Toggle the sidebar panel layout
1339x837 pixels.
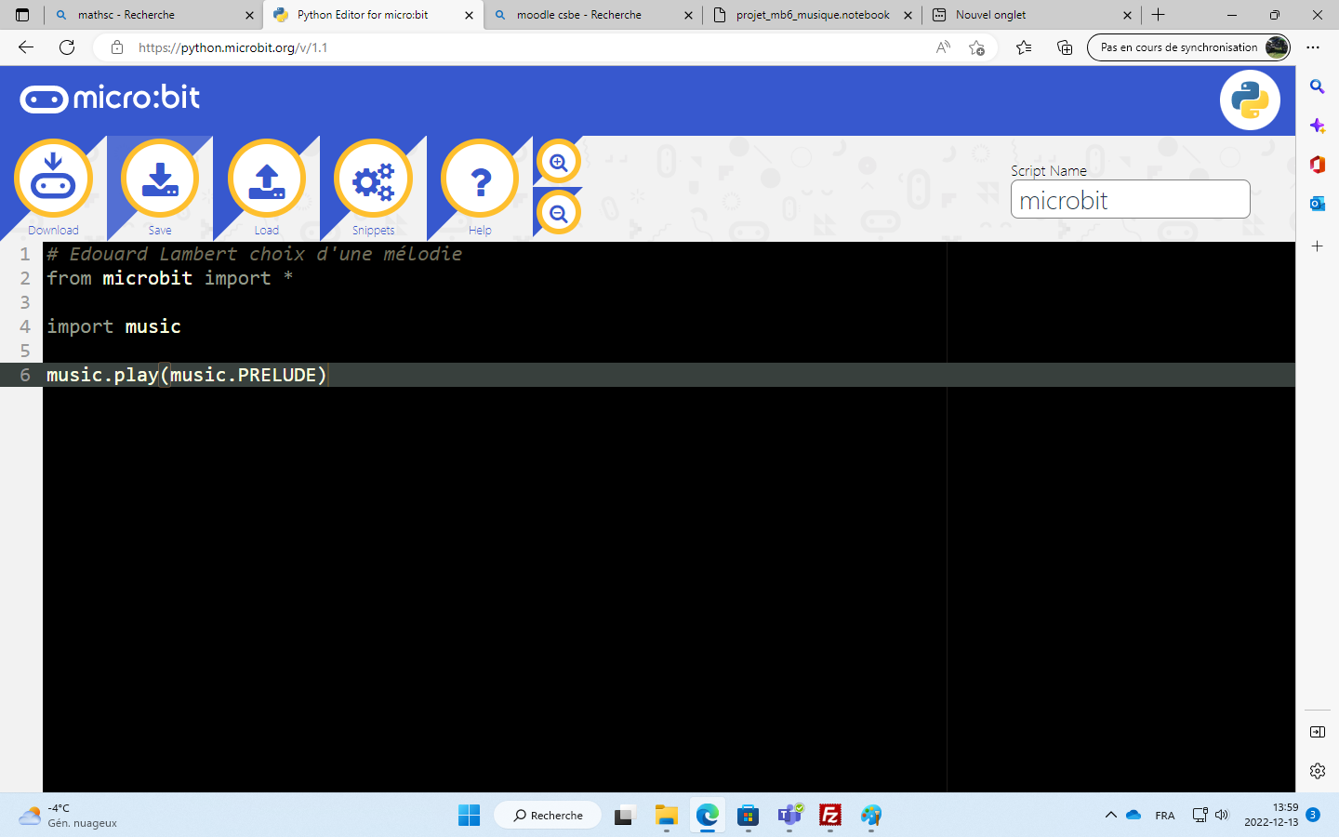coord(1318,732)
